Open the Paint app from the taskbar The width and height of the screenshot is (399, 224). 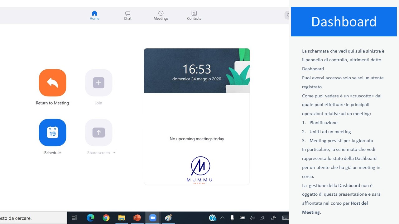click(168, 218)
